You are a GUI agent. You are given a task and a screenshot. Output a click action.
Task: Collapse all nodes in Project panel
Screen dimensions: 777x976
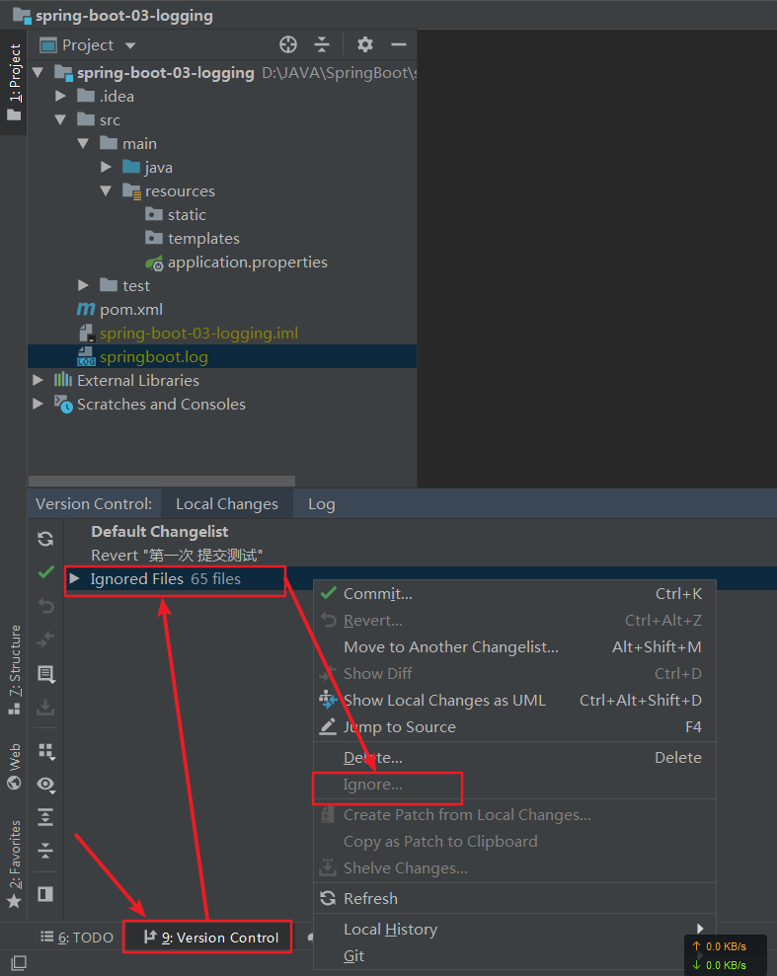click(x=321, y=44)
